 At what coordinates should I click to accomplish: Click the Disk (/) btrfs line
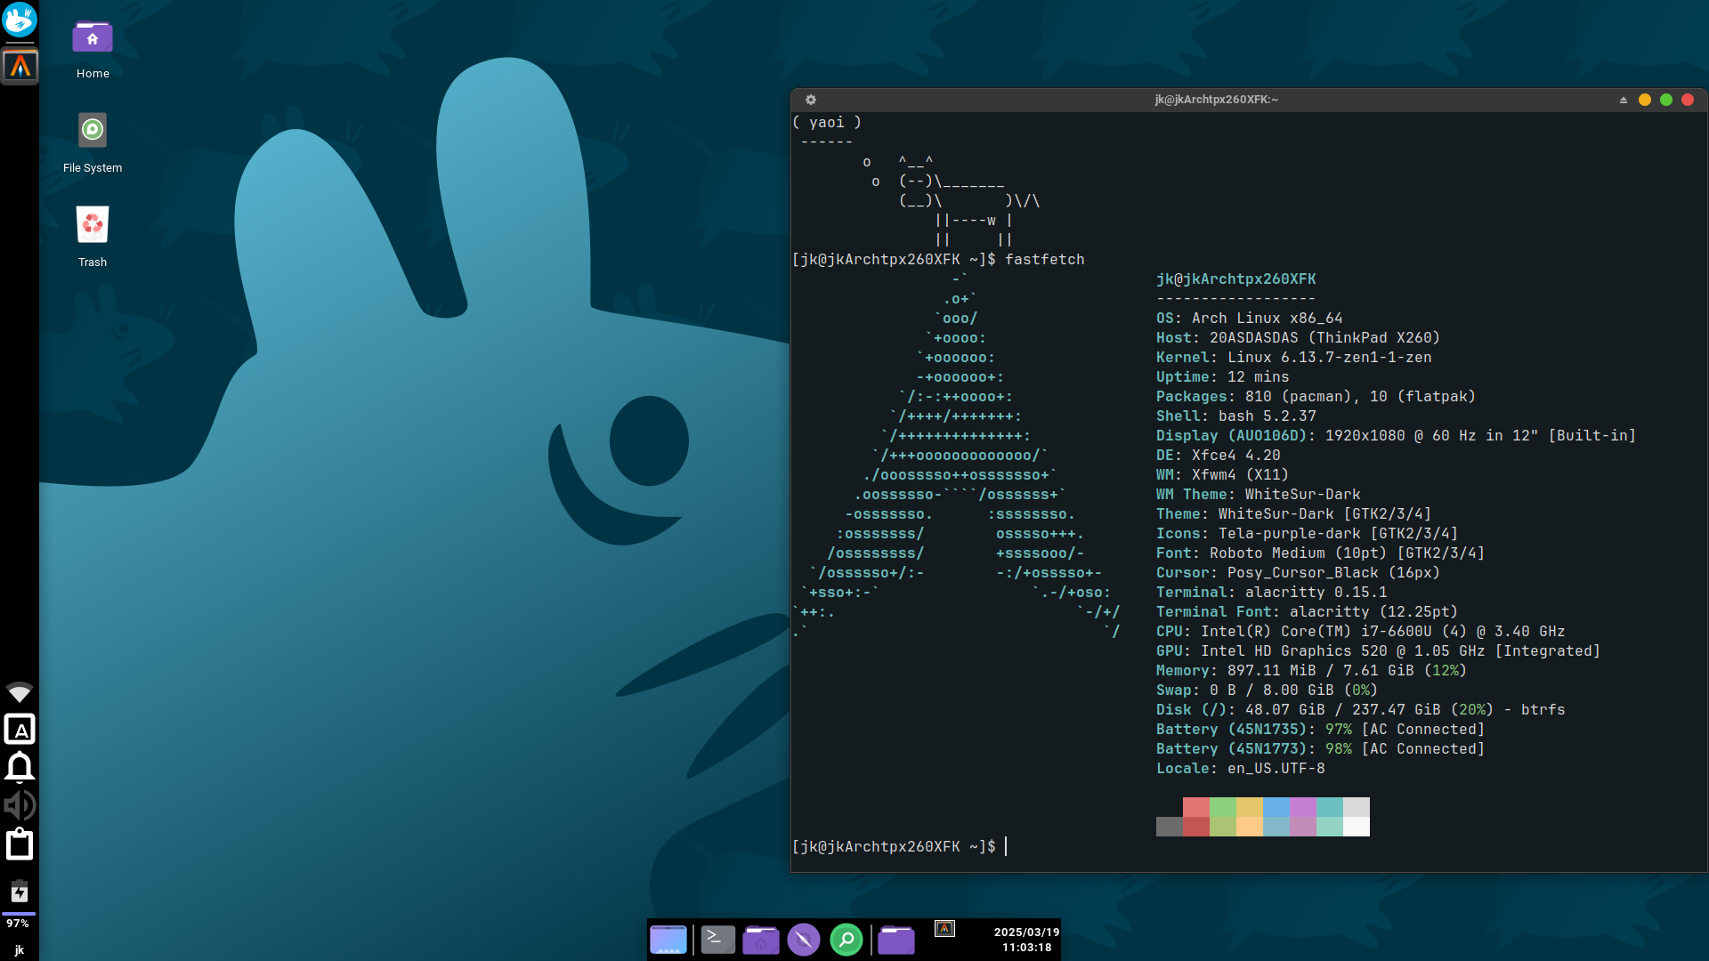tap(1360, 709)
